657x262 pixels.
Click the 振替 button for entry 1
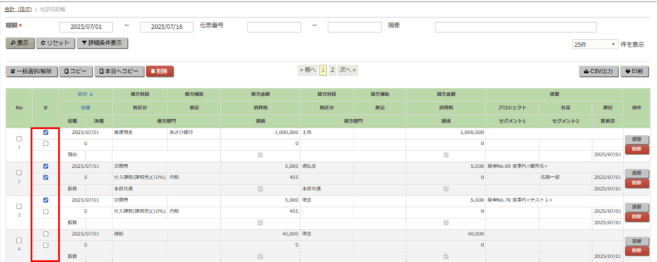[637, 140]
